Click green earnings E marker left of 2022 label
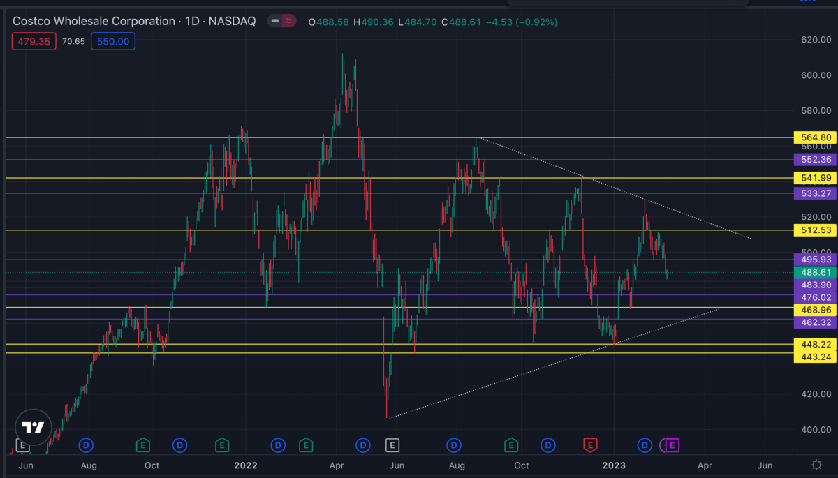 pyautogui.click(x=222, y=445)
